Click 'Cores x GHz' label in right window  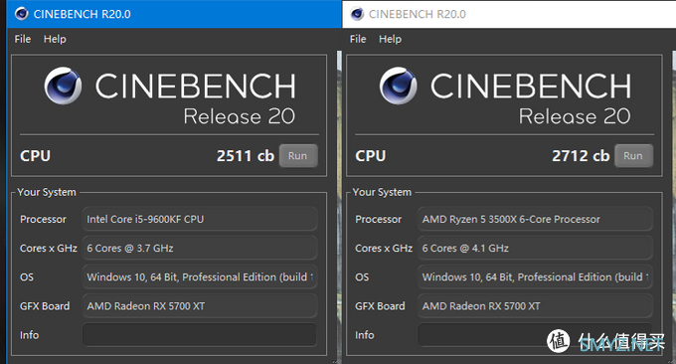[384, 248]
